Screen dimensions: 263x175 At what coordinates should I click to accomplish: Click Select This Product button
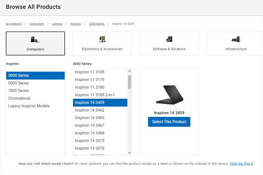(x=169, y=122)
